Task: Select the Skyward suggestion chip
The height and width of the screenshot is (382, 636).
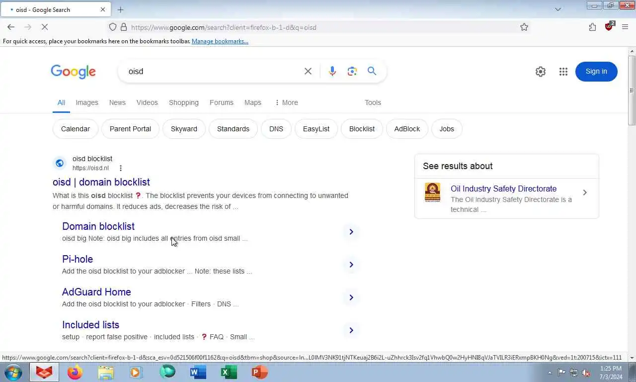Action: pos(184,129)
